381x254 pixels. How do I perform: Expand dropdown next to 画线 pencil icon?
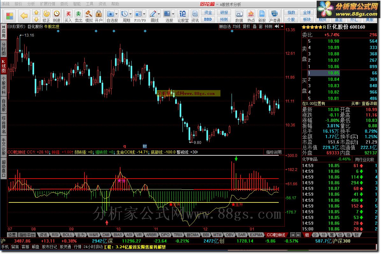coord(159,14)
